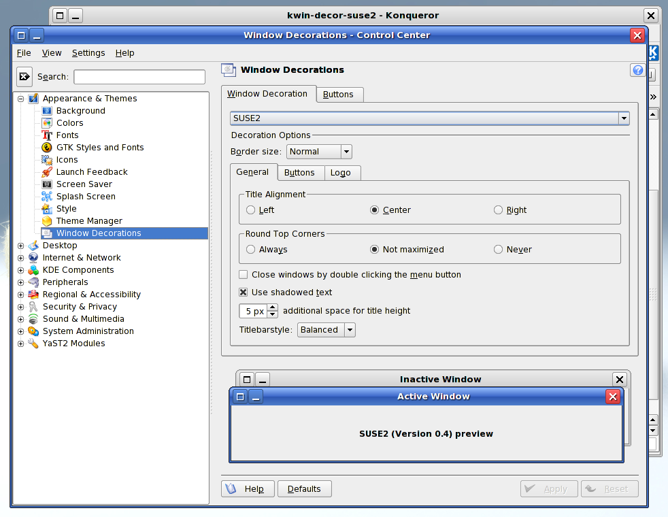Click the Konqueror window title bar
This screenshot has height=517, width=668.
[363, 16]
